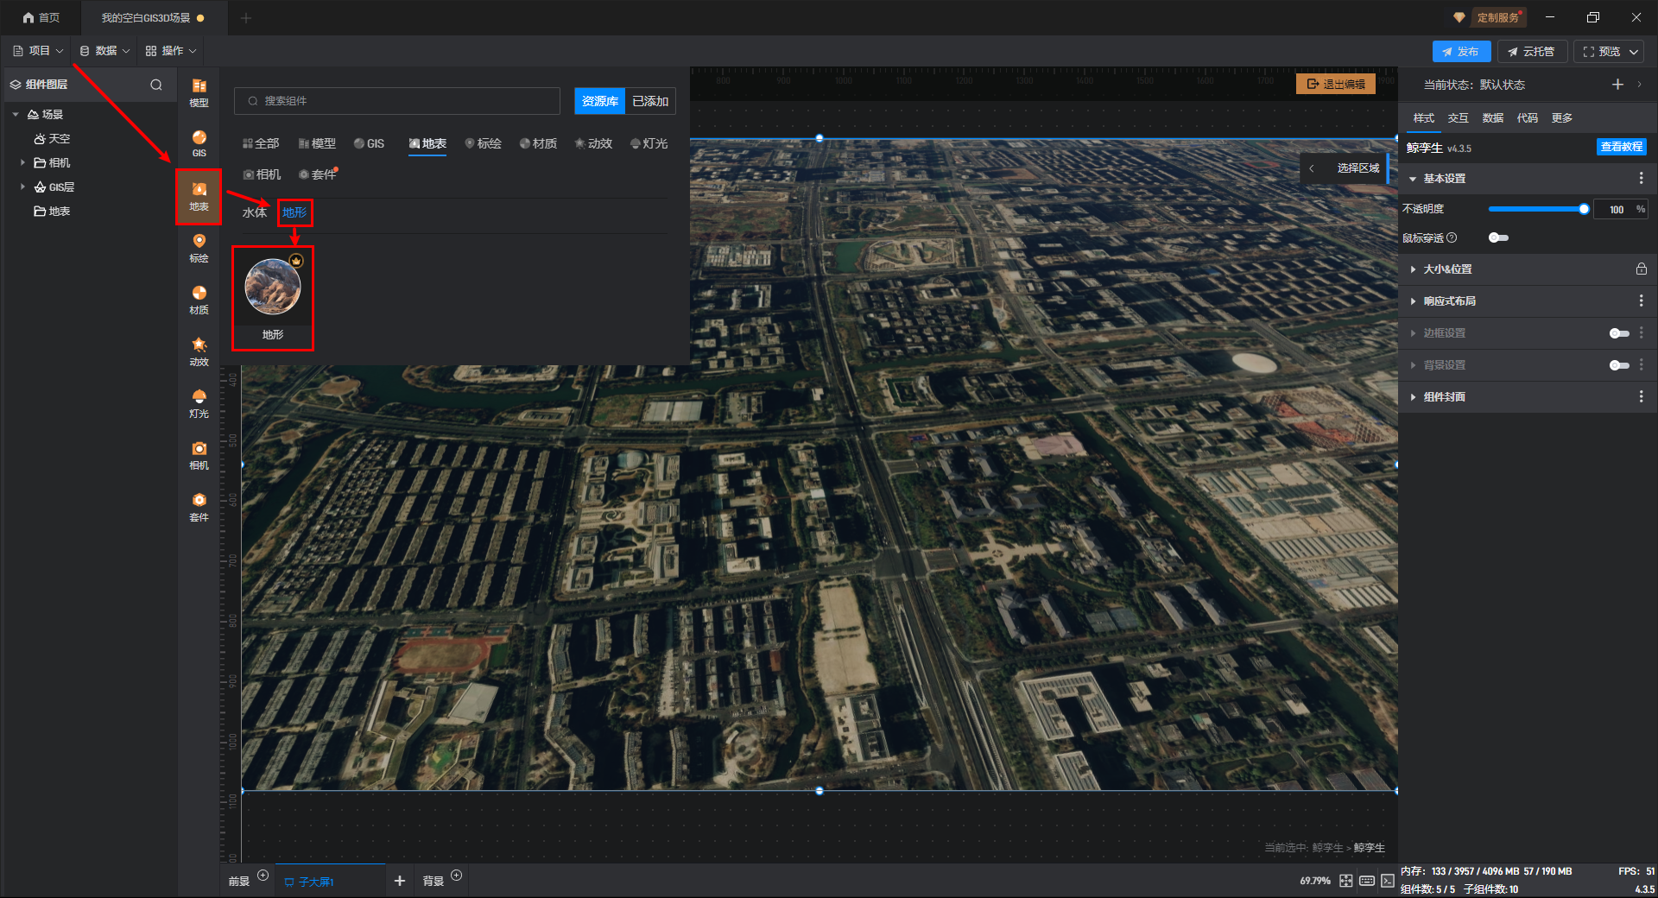
Task: Click the 鼠标穿透 help icon
Action: 1452,237
